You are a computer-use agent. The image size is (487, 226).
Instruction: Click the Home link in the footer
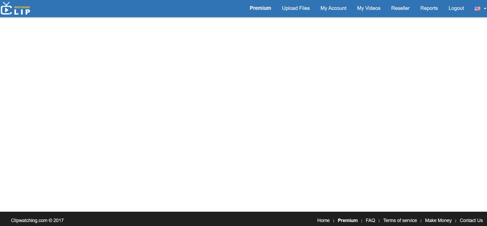323,220
